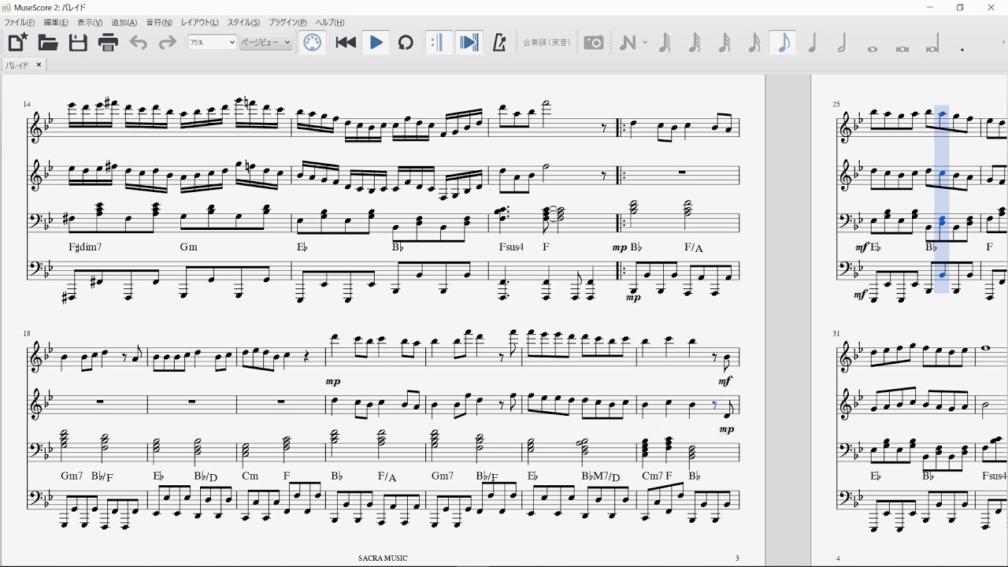Screen dimensions: 1008x567
Task: Toggle loop playback
Action: coord(406,43)
